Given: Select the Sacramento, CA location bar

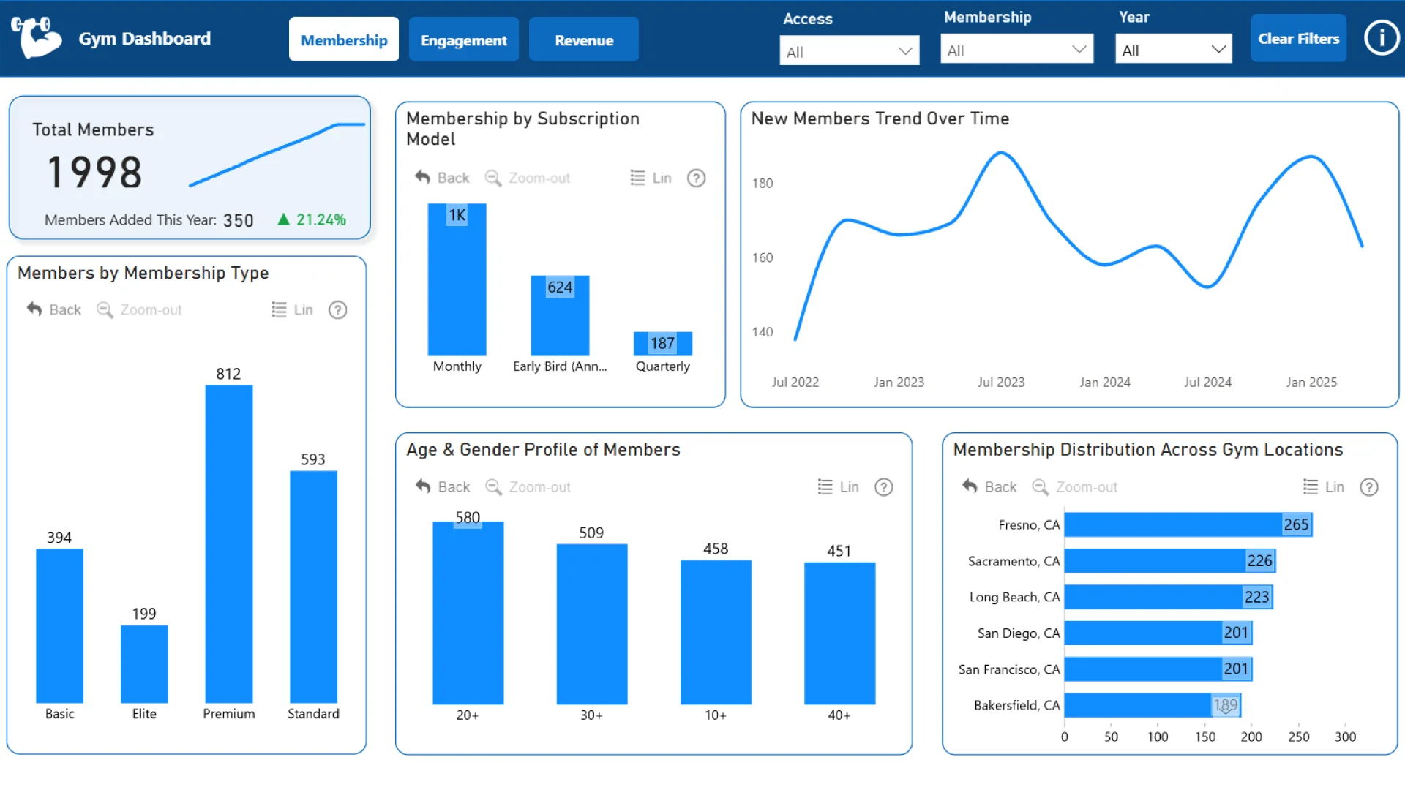Looking at the screenshot, I should coord(1169,560).
